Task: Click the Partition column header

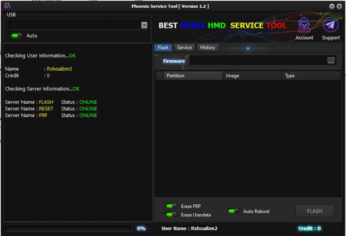Action: pyautogui.click(x=193, y=75)
